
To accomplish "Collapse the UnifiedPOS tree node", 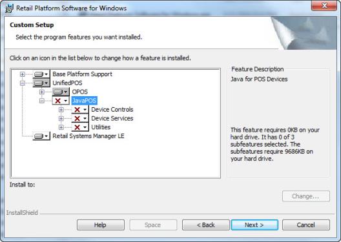I will click(23, 83).
